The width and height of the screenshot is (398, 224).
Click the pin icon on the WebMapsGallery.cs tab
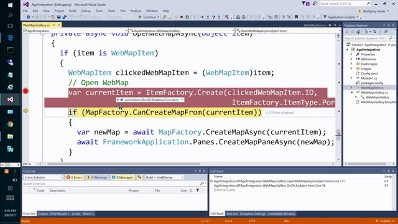pos(54,25)
